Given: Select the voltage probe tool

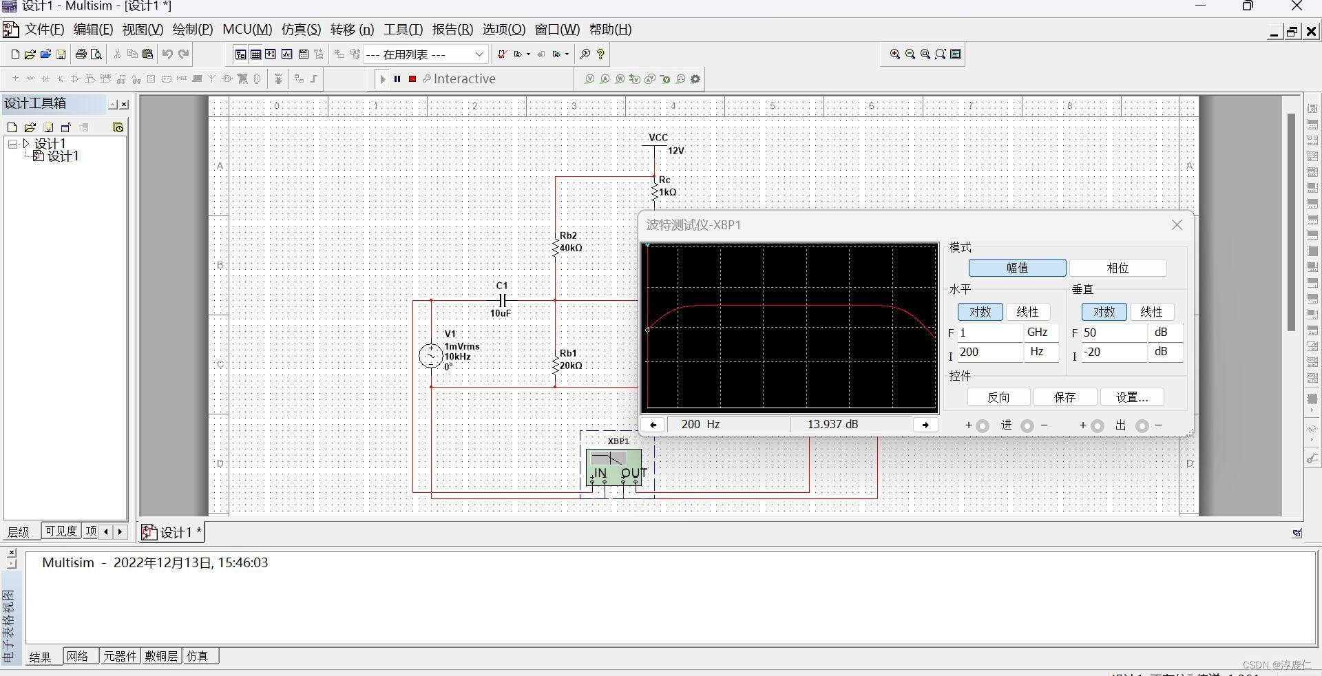Looking at the screenshot, I should point(590,78).
